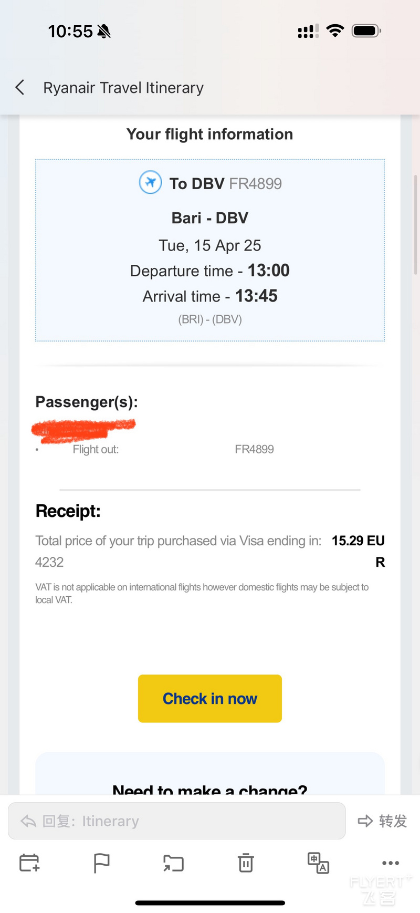420x913 pixels.
Task: Tap the forward arrow 转发 button
Action: click(382, 821)
